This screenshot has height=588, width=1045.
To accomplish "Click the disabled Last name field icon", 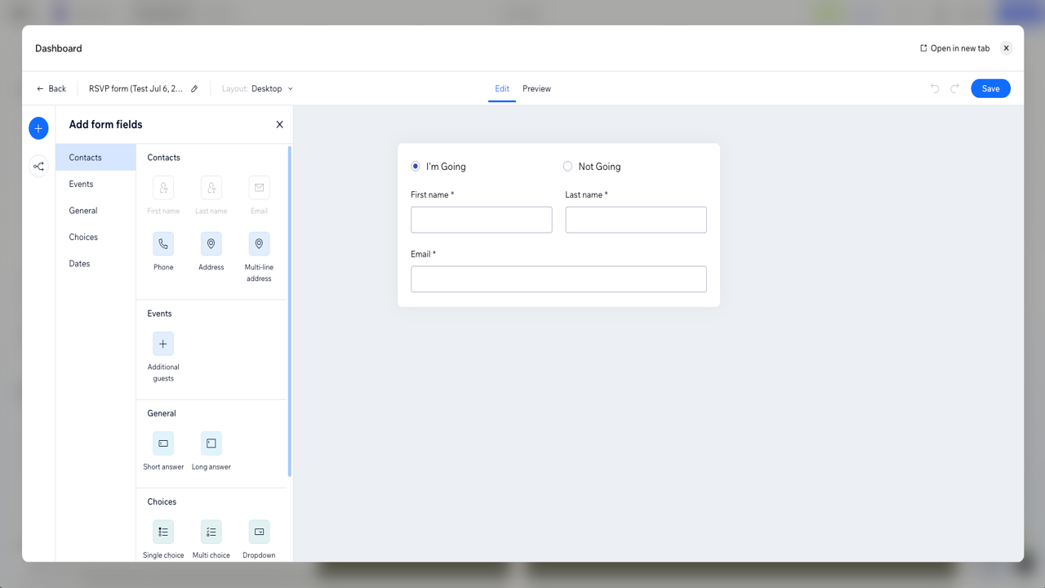I will pos(211,188).
